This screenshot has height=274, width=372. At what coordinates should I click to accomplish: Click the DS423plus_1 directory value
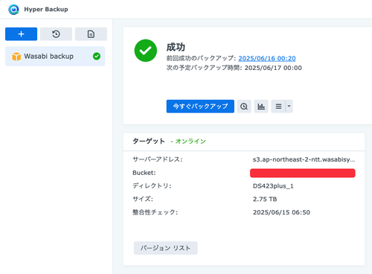273,186
